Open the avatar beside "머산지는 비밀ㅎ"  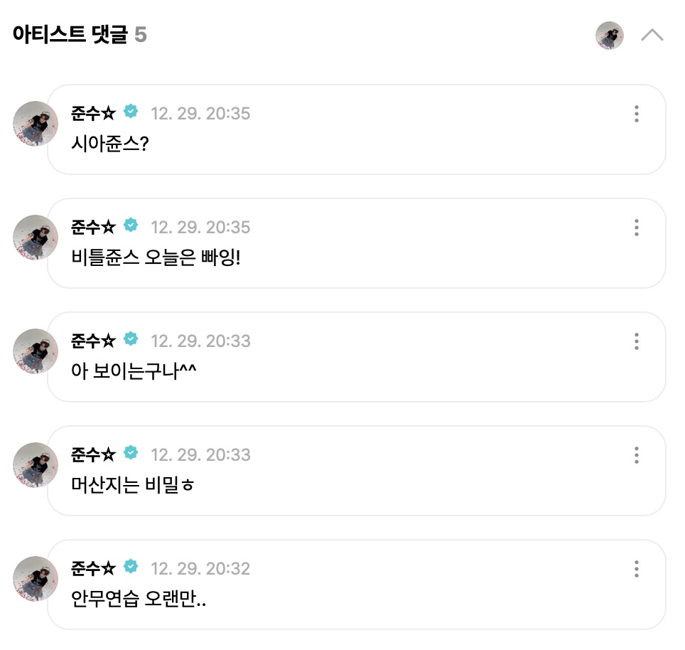pos(35,465)
